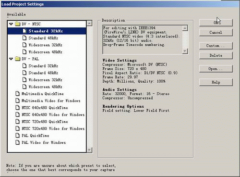Screen dimensions: 240x177
Task: Click the file icon beside PAL QuickTime
Action: coord(17,136)
